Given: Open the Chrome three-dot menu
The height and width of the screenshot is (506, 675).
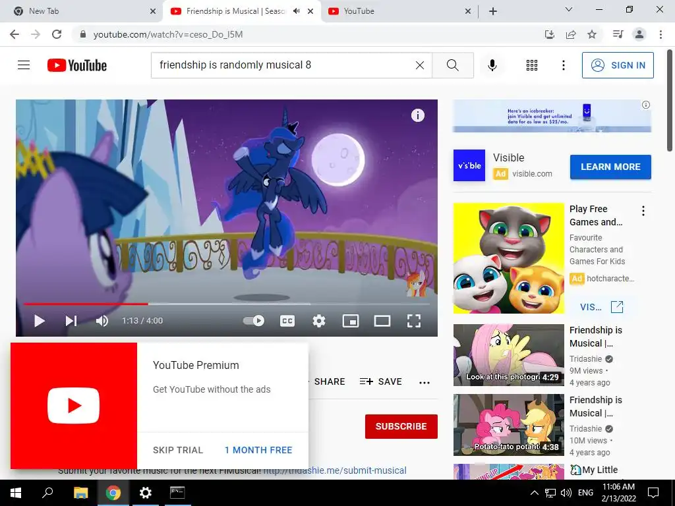Looking at the screenshot, I should [x=660, y=34].
